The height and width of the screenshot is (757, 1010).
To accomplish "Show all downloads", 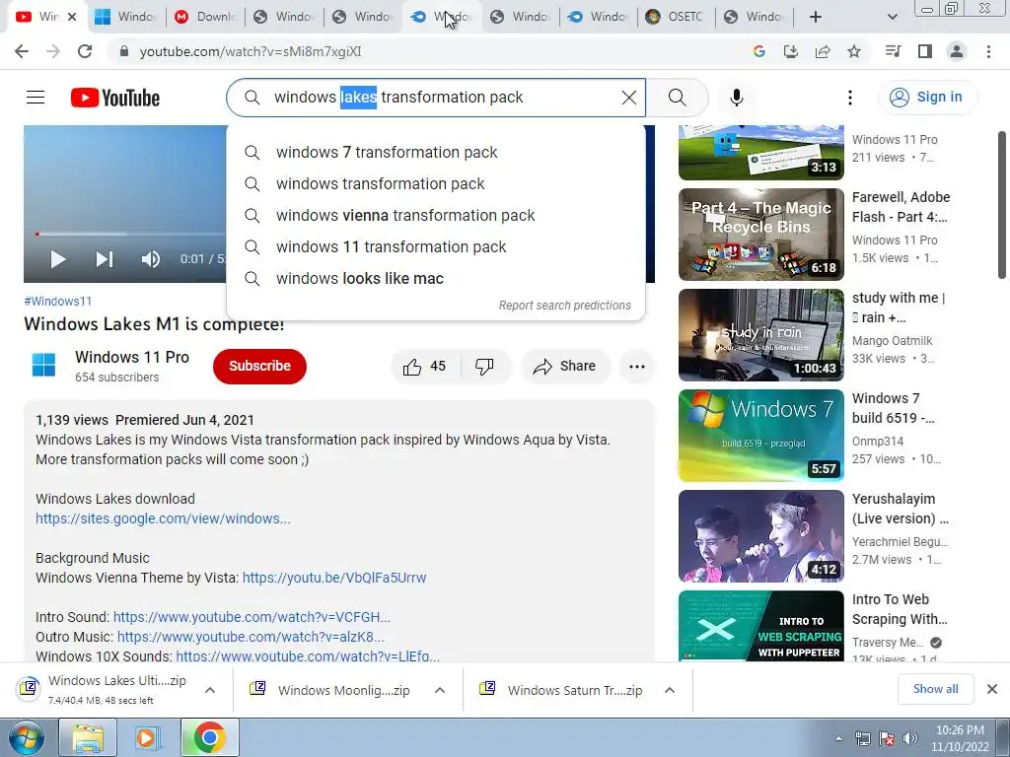I will click(935, 689).
